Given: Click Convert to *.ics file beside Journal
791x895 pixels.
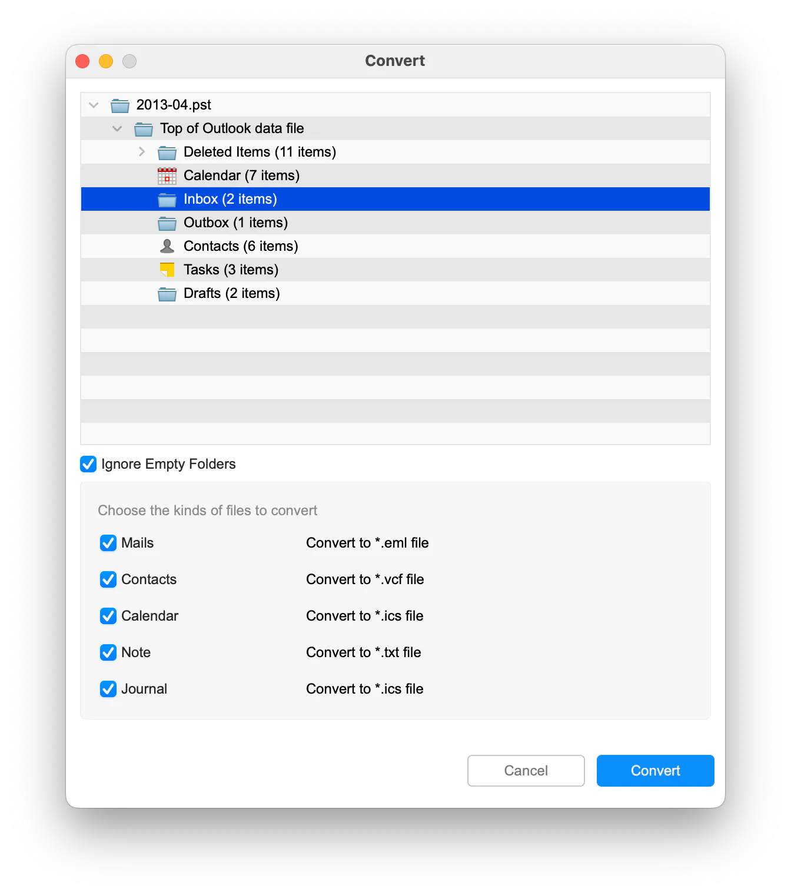Looking at the screenshot, I should tap(365, 689).
